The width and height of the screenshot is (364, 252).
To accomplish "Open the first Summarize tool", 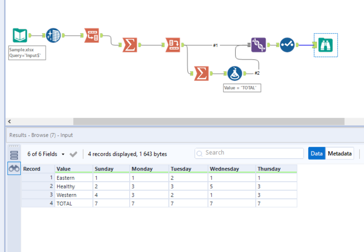I will pos(129,45).
